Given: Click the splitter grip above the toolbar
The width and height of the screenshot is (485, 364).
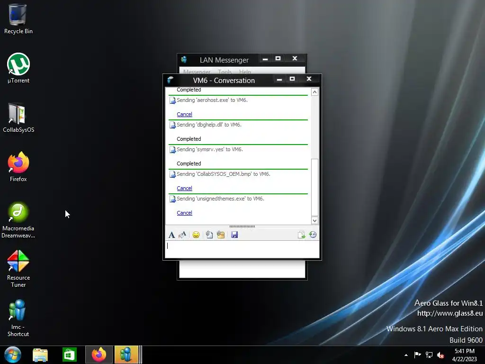Looking at the screenshot, I should [x=242, y=227].
